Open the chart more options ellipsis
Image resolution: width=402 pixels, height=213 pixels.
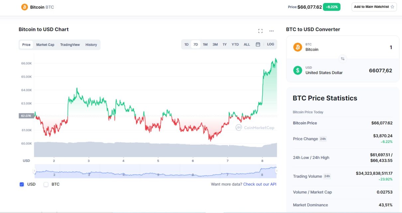[x=271, y=31]
